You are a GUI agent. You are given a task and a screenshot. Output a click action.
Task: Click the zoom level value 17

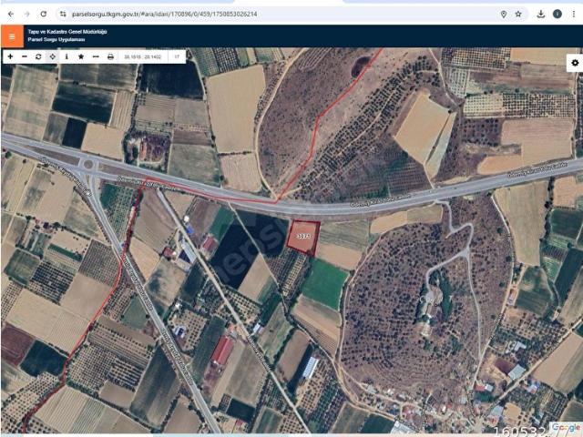point(177,56)
